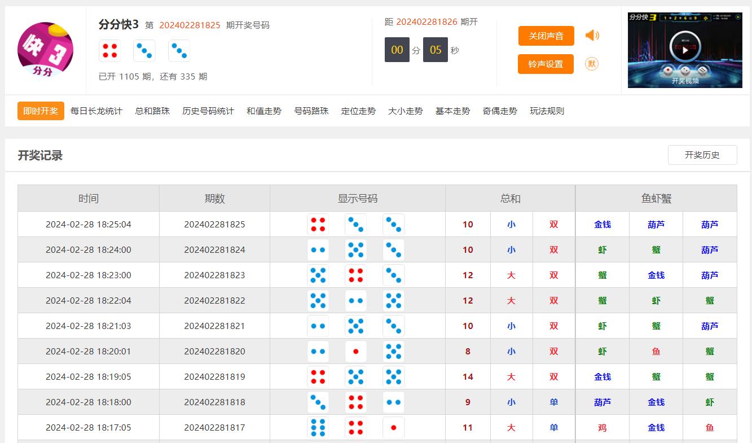
Task: Click 金钱 in row 202402281819
Action: pyautogui.click(x=603, y=377)
